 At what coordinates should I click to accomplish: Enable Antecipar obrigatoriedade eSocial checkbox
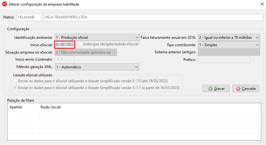click(80, 44)
